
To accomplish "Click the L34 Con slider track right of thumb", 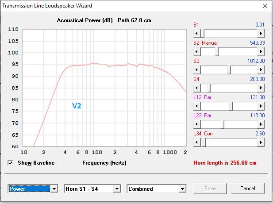I will click(x=231, y=142).
